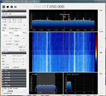Open the Blackman-Harris 4 filter type dropdown
This screenshot has width=106, height=96.
click(x=17, y=28)
